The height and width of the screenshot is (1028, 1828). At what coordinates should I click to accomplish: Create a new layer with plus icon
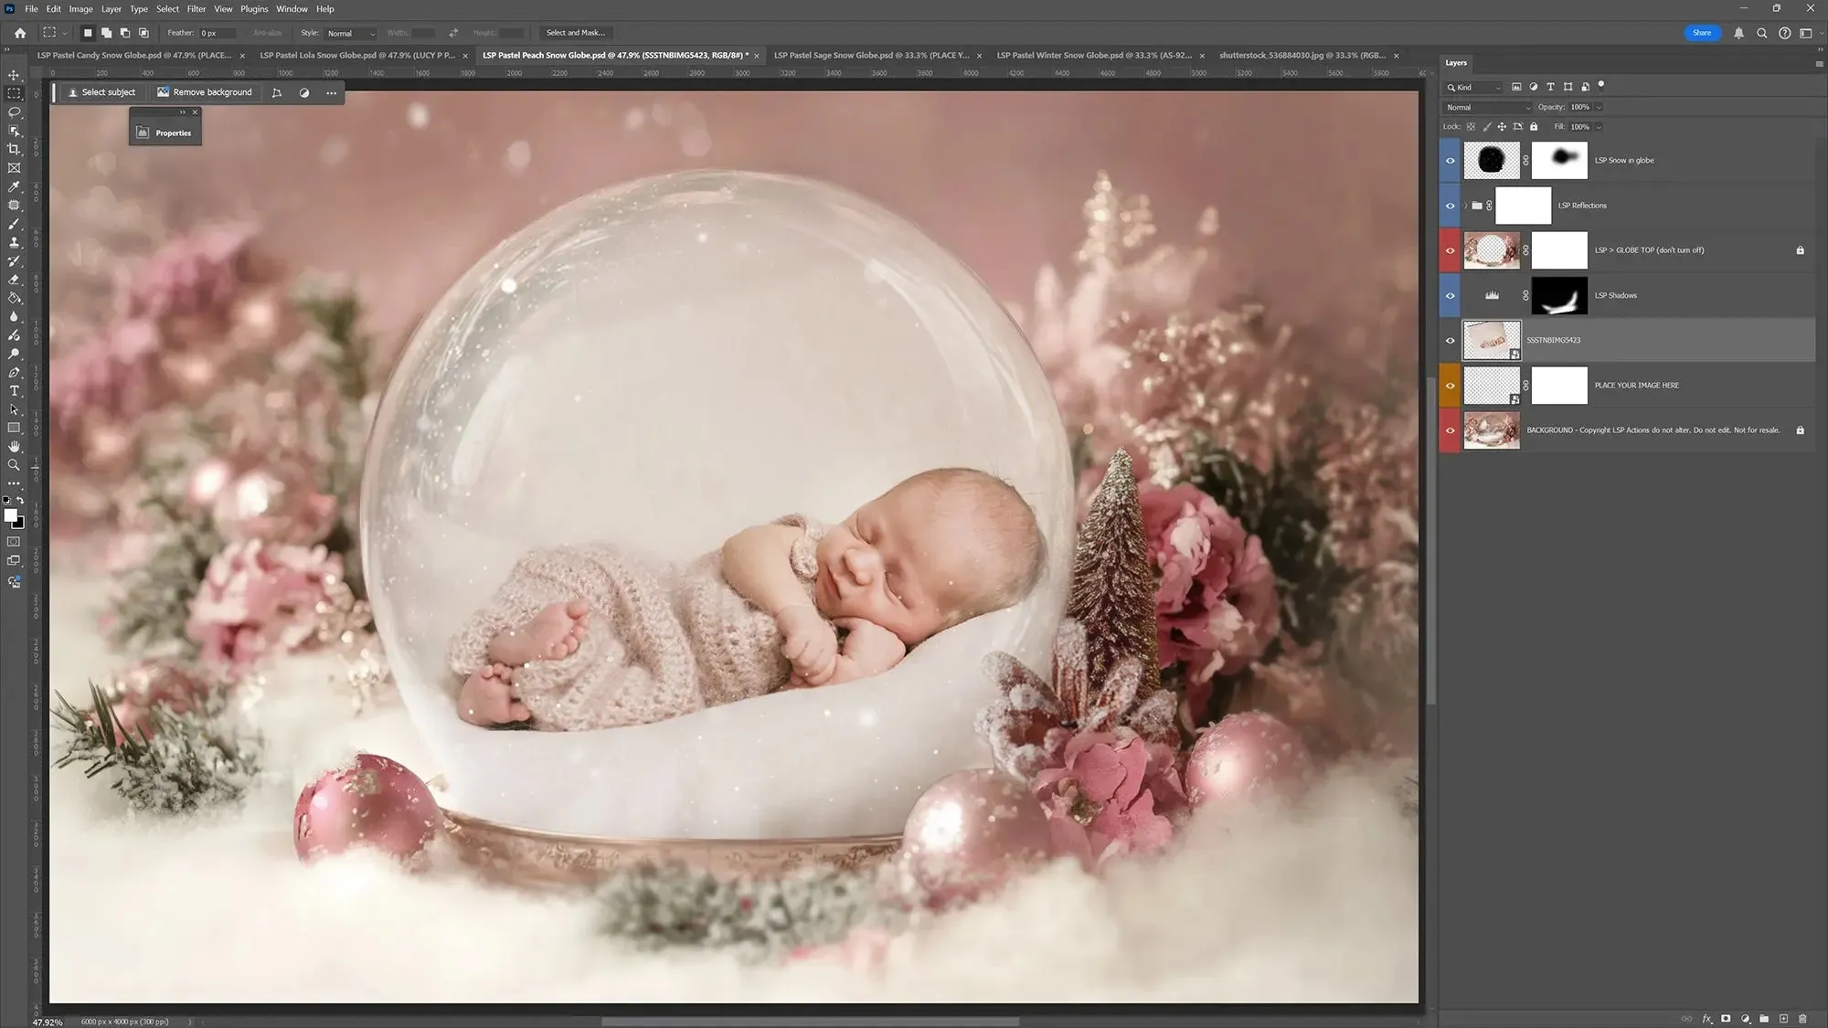(1783, 1019)
